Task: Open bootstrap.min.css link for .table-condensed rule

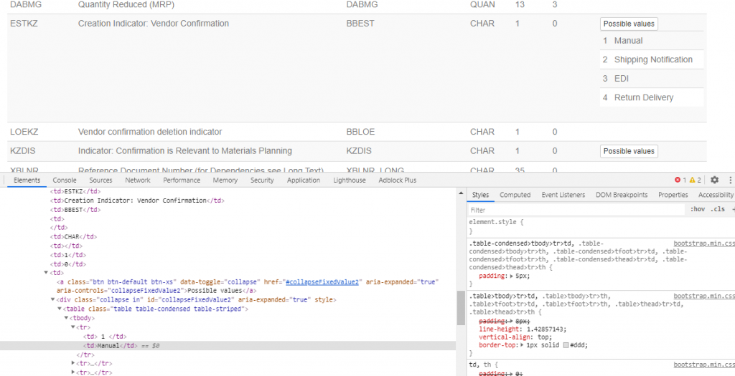Action: point(704,244)
